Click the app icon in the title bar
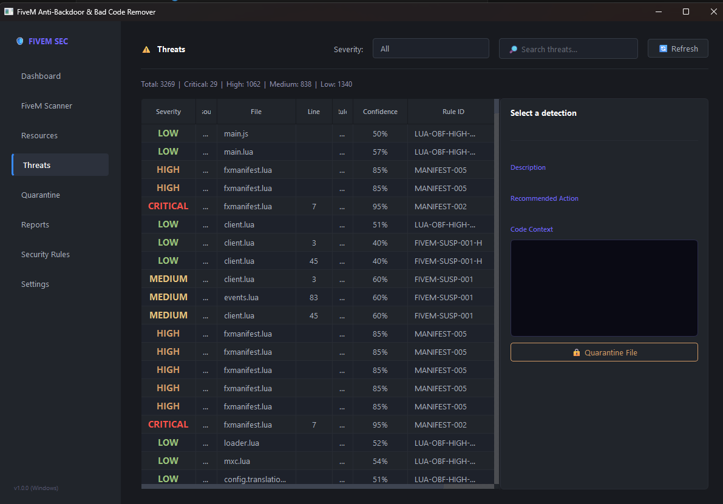Image resolution: width=723 pixels, height=504 pixels. [8, 12]
